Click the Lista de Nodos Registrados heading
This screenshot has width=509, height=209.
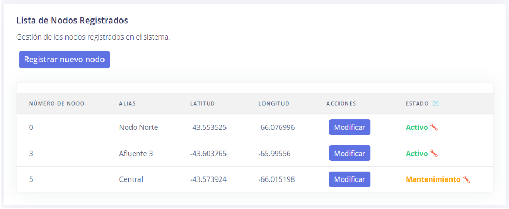pyautogui.click(x=72, y=21)
